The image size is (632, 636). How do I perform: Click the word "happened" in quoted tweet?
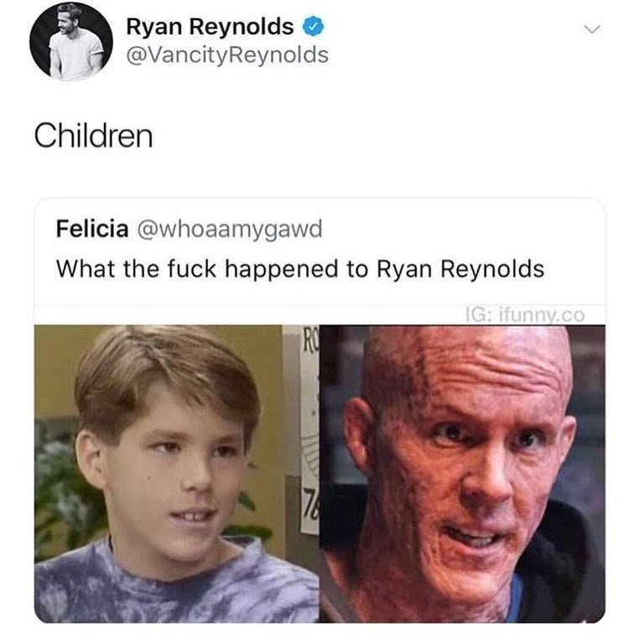click(282, 270)
